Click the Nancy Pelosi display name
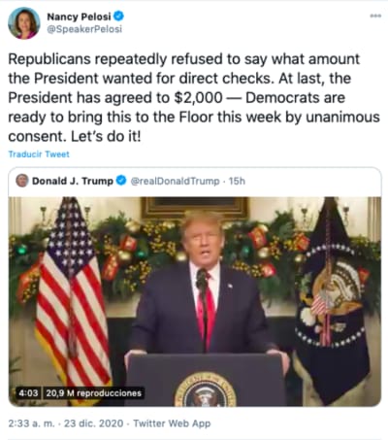The width and height of the screenshot is (388, 440). click(x=79, y=17)
